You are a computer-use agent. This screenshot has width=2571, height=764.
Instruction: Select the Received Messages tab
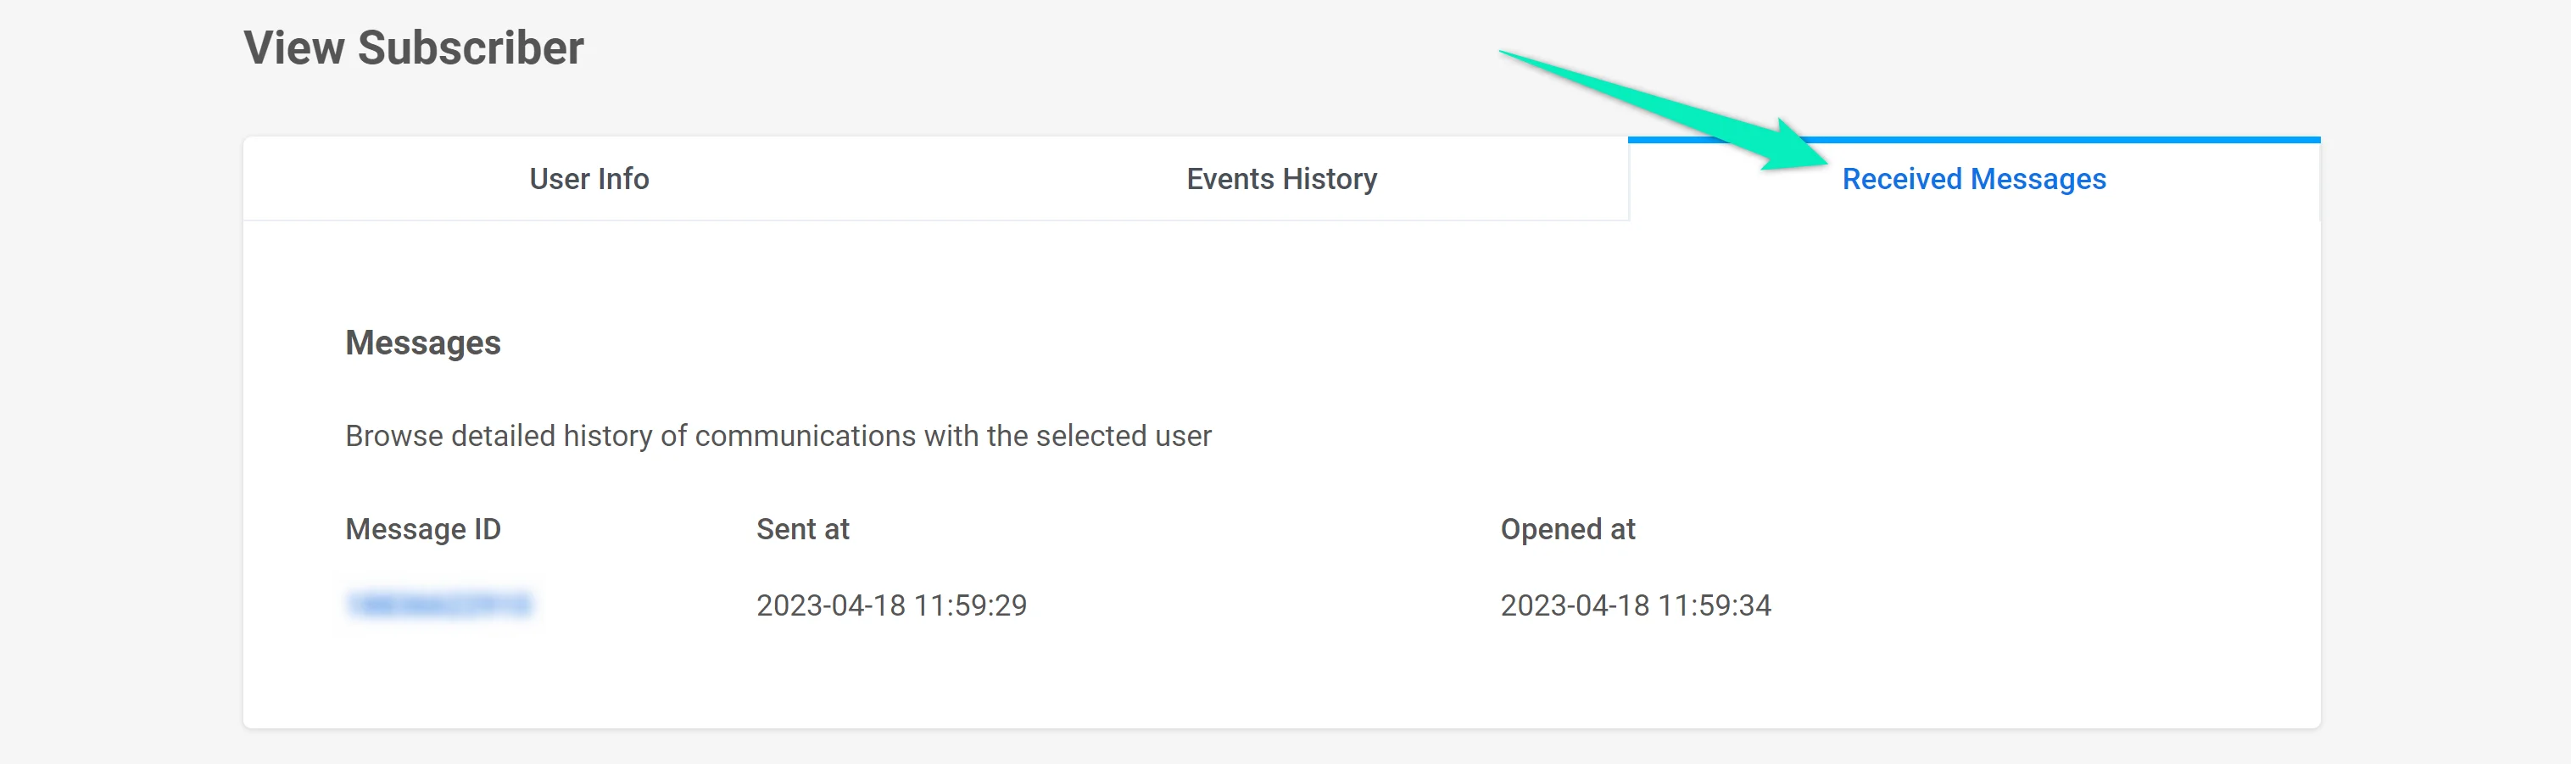coord(1973,179)
